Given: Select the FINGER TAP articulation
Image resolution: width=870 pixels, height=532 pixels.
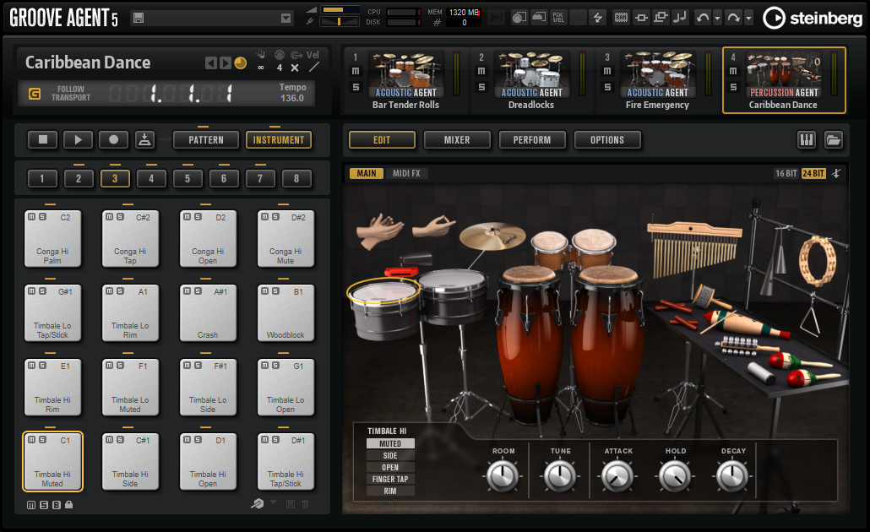Looking at the screenshot, I should pos(390,480).
